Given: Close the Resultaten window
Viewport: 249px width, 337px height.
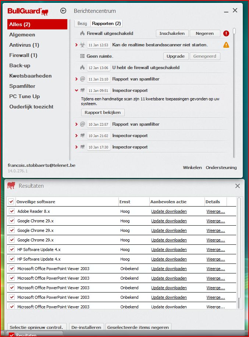Looking at the screenshot, I should pyautogui.click(x=237, y=186).
